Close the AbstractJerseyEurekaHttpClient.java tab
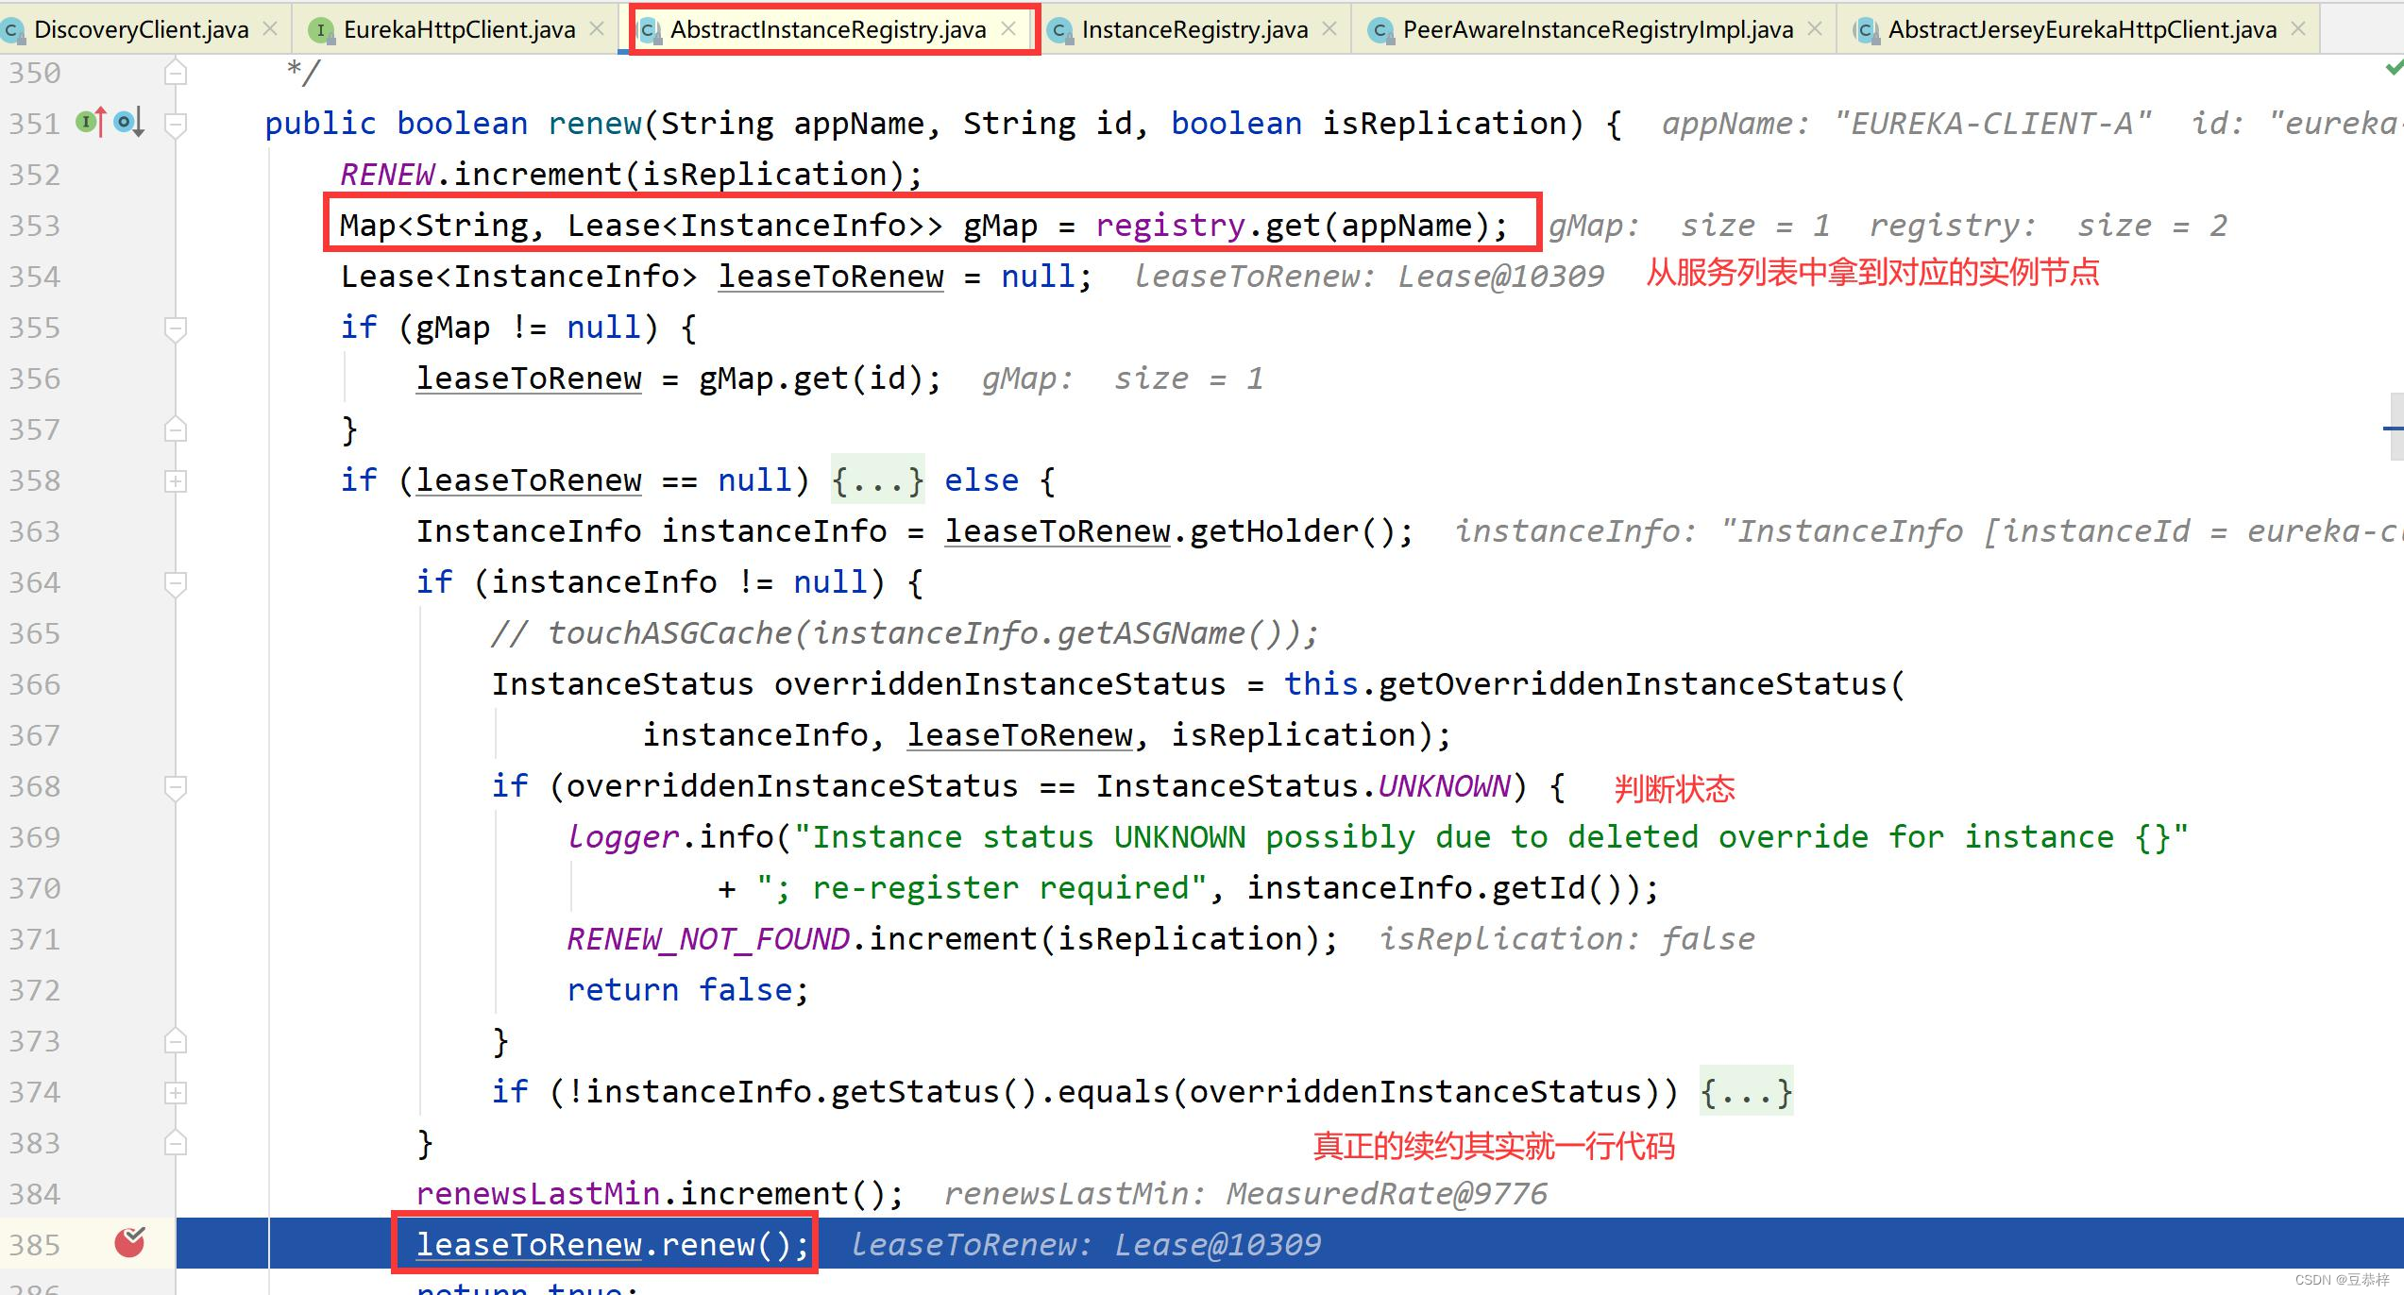 pyautogui.click(x=2298, y=29)
